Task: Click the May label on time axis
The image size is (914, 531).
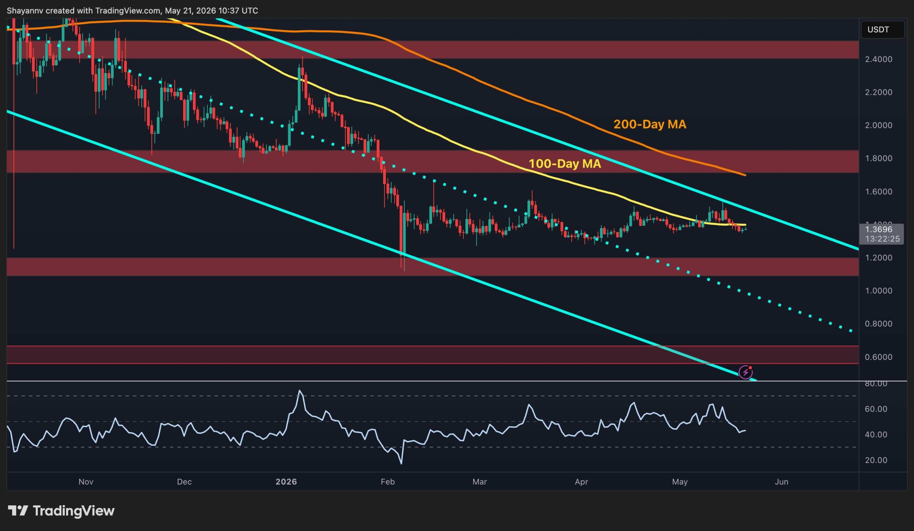Action: tap(680, 482)
